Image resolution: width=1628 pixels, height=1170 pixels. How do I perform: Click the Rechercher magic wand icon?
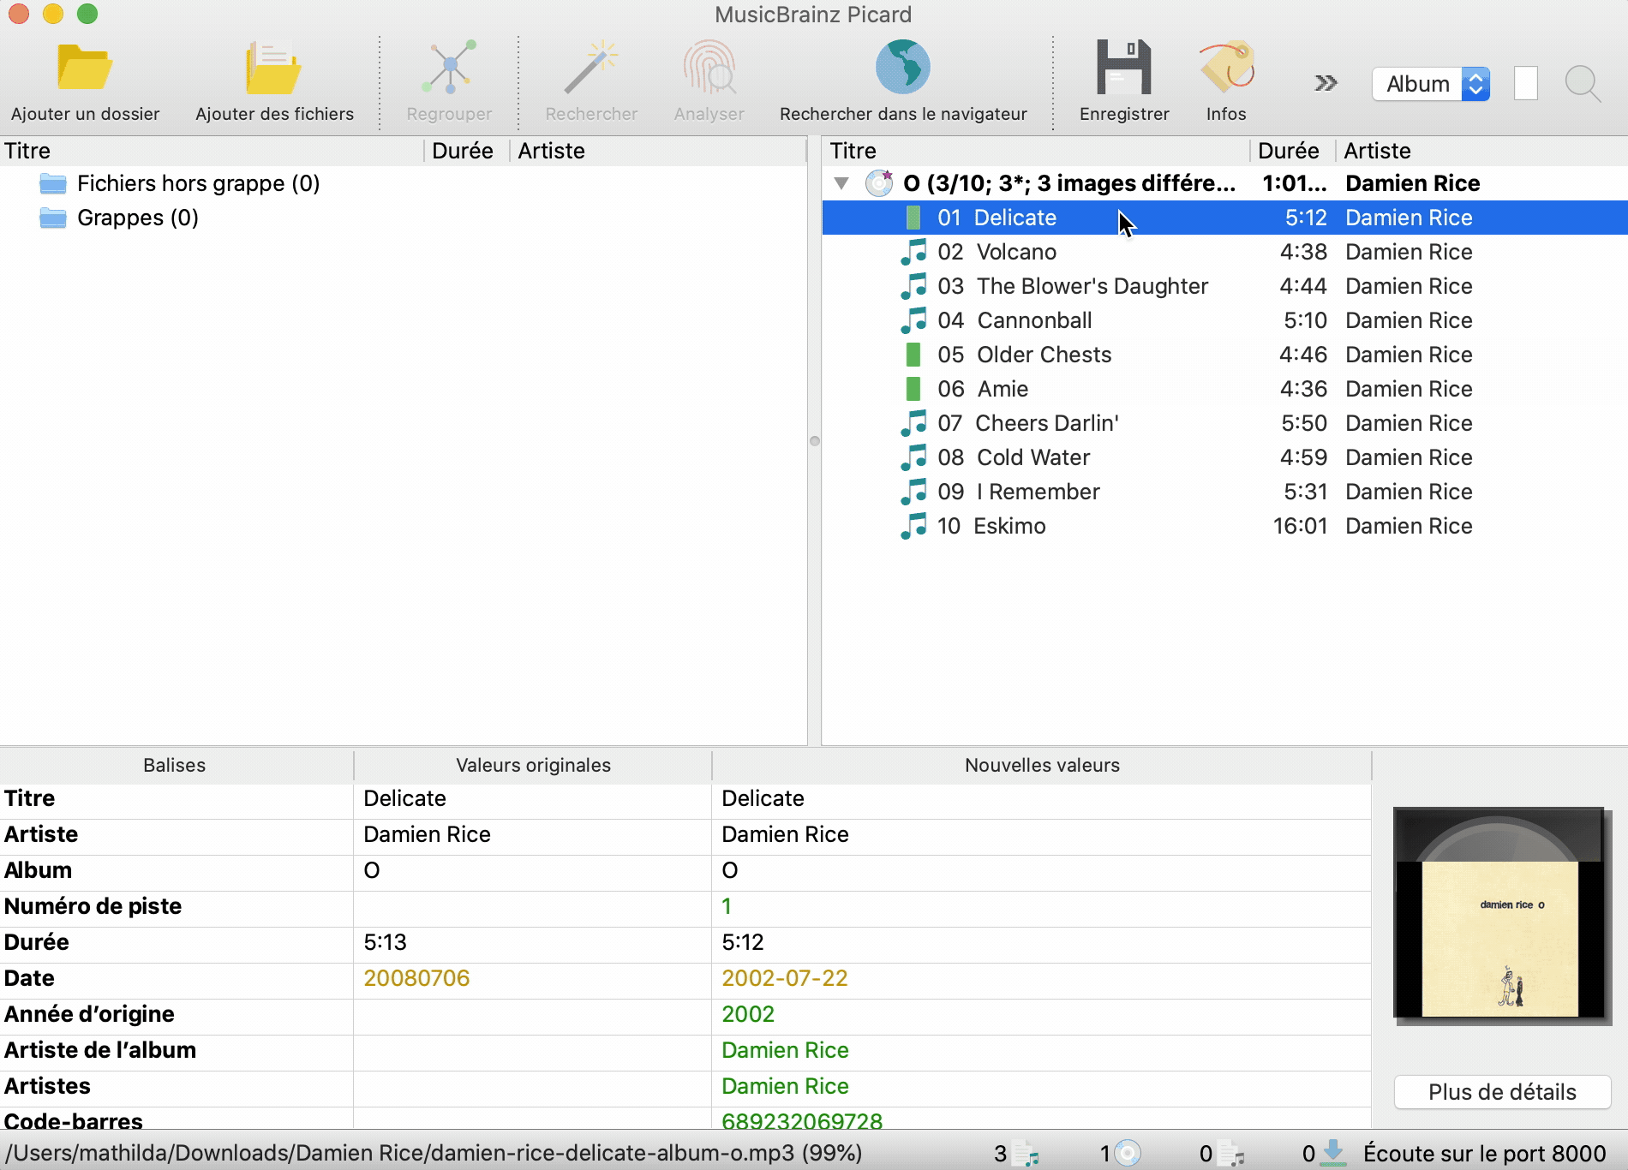point(591,67)
